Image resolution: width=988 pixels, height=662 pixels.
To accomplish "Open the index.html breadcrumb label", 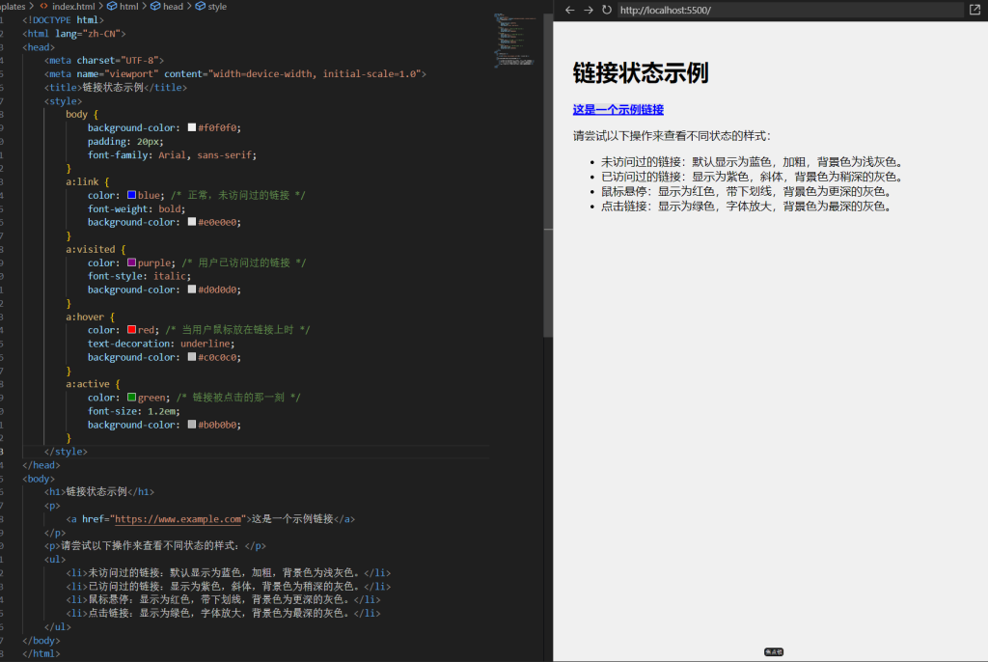I will pos(73,6).
